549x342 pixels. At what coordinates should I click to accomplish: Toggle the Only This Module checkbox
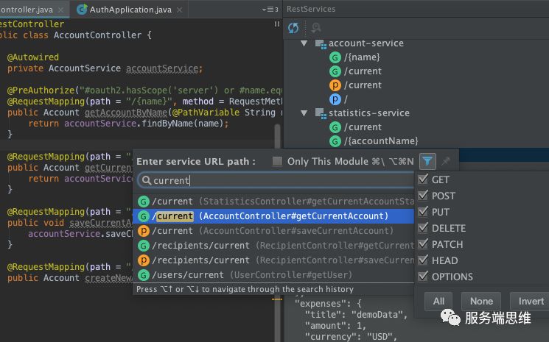[277, 161]
